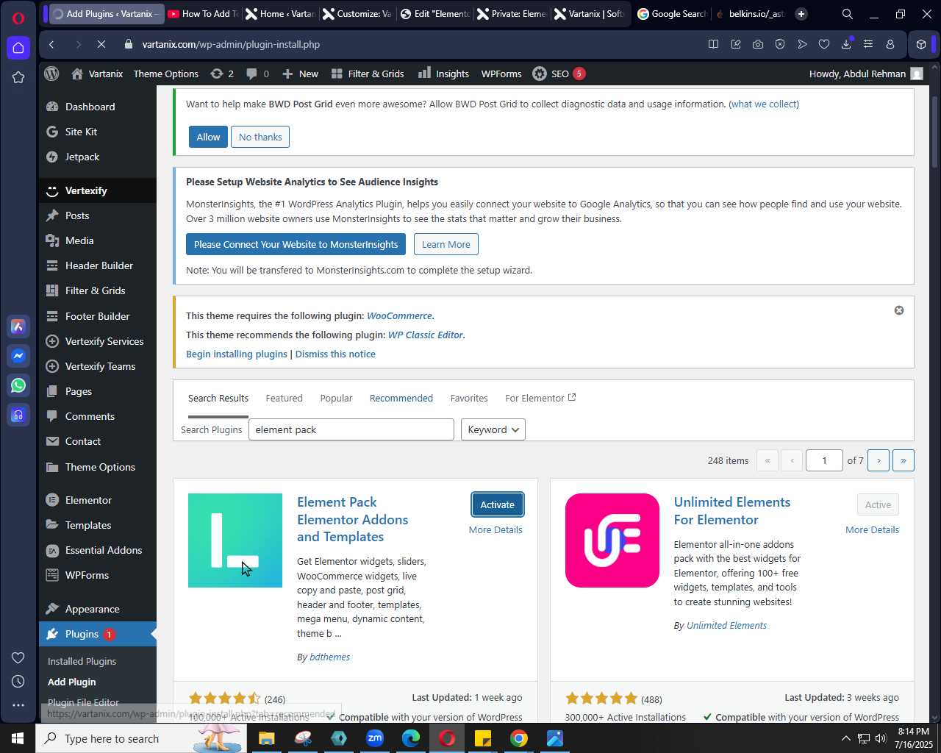941x753 pixels.
Task: Open Appearance sidebar menu
Action: [x=98, y=609]
